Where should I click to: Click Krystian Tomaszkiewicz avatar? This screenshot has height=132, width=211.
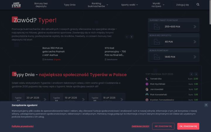(x=147, y=100)
